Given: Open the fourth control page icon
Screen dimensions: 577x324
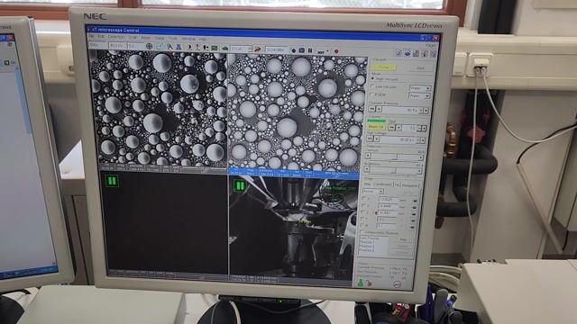Looking at the screenshot, I should [x=425, y=54].
